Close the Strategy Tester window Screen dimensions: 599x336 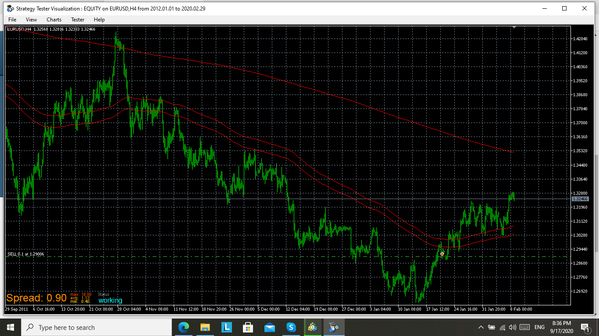pyautogui.click(x=585, y=8)
